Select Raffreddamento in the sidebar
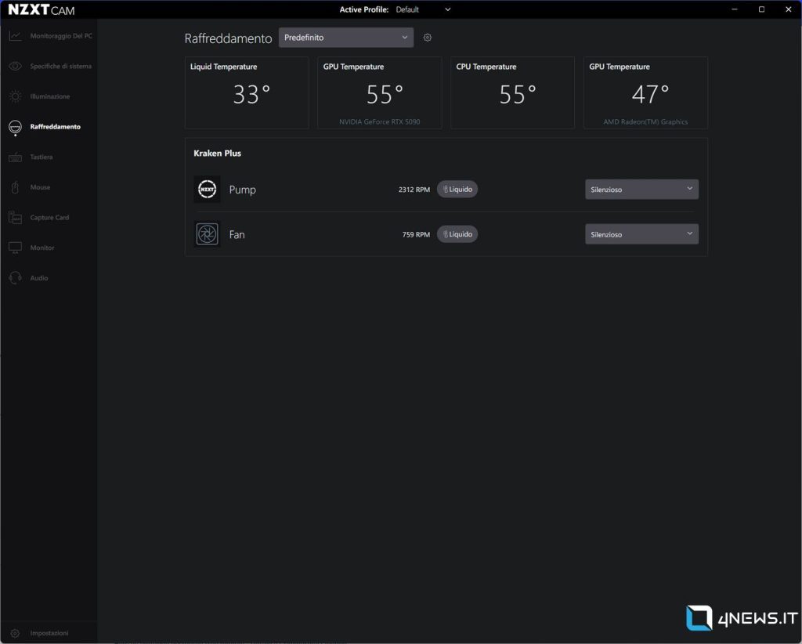The image size is (802, 644). click(55, 127)
